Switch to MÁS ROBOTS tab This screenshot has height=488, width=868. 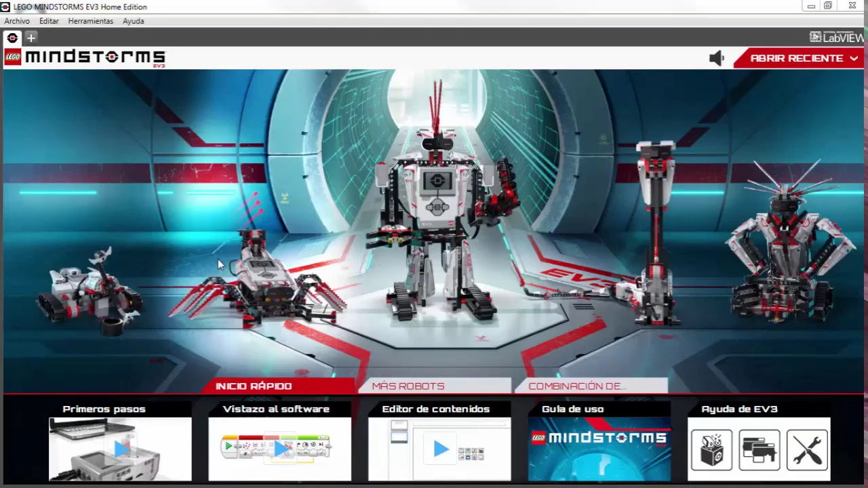pyautogui.click(x=435, y=386)
